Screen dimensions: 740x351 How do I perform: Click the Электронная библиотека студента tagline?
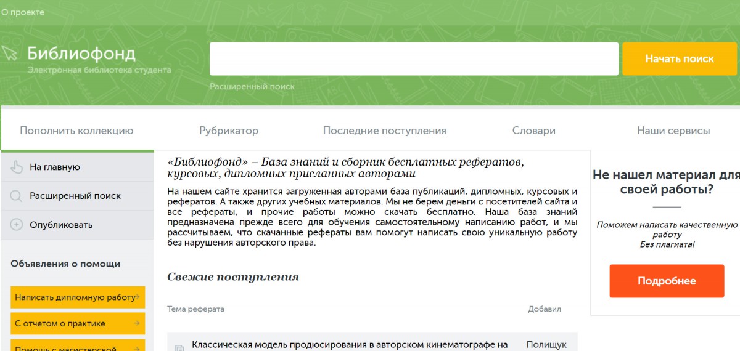coord(99,70)
